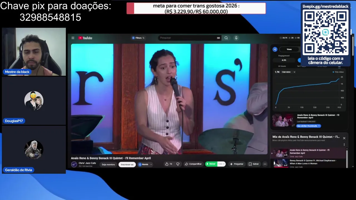Open the 1080 quality dropdown beside Baixar
The image size is (356, 200).
coord(221,164)
